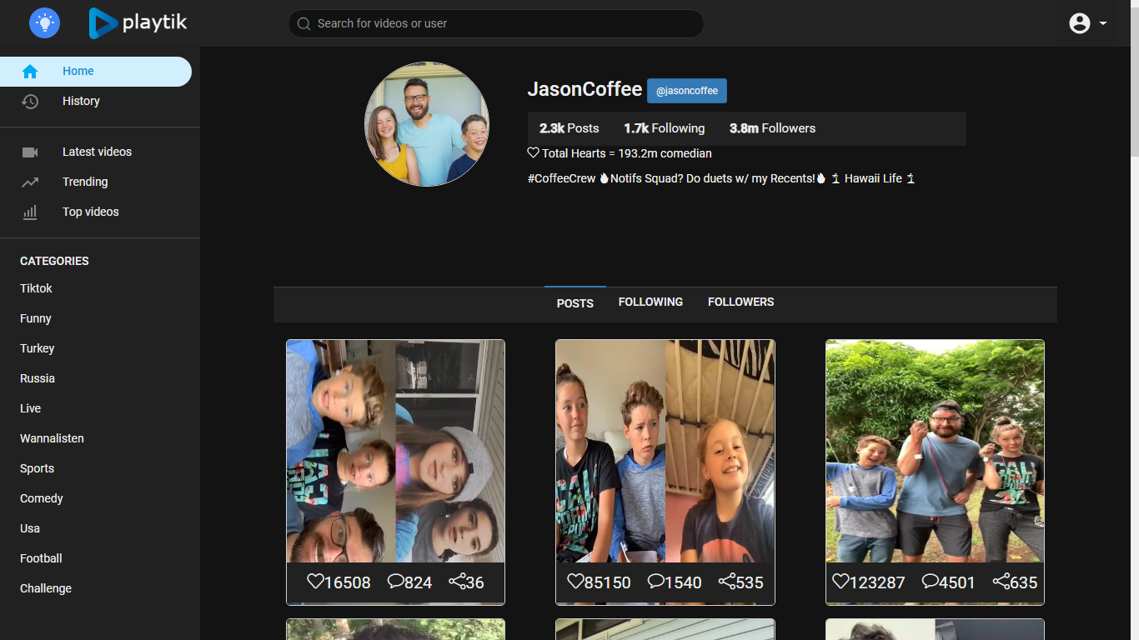Share the middle video via share icon
This screenshot has height=640, width=1139.
[726, 582]
